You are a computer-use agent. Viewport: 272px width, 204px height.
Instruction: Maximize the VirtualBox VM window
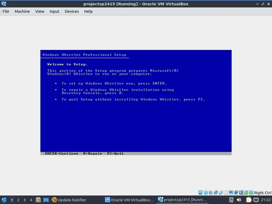263,4
